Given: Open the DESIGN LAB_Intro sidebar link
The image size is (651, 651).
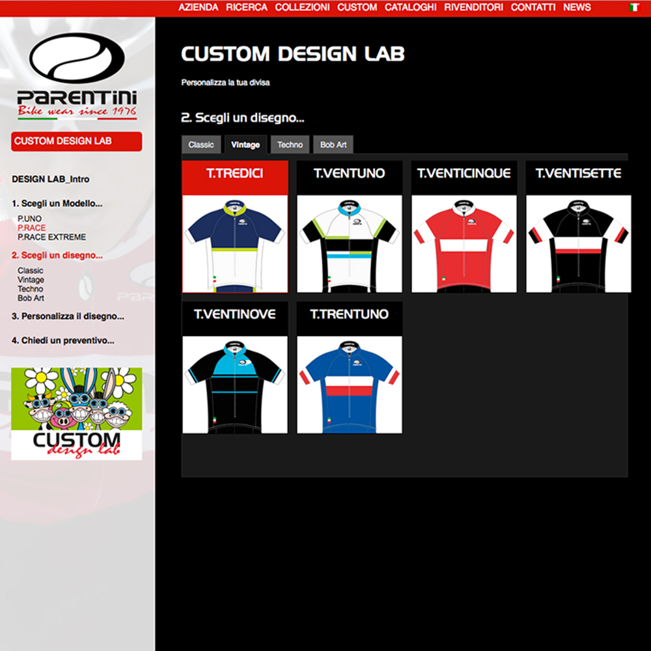Looking at the screenshot, I should [50, 179].
